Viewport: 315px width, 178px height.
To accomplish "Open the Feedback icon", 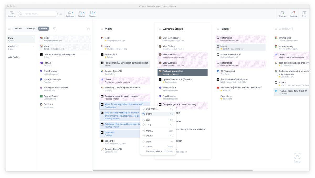I will pyautogui.click(x=293, y=13).
